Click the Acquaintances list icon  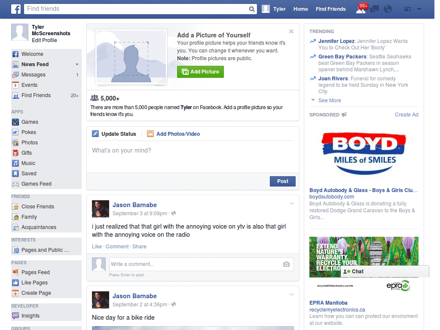point(15,227)
